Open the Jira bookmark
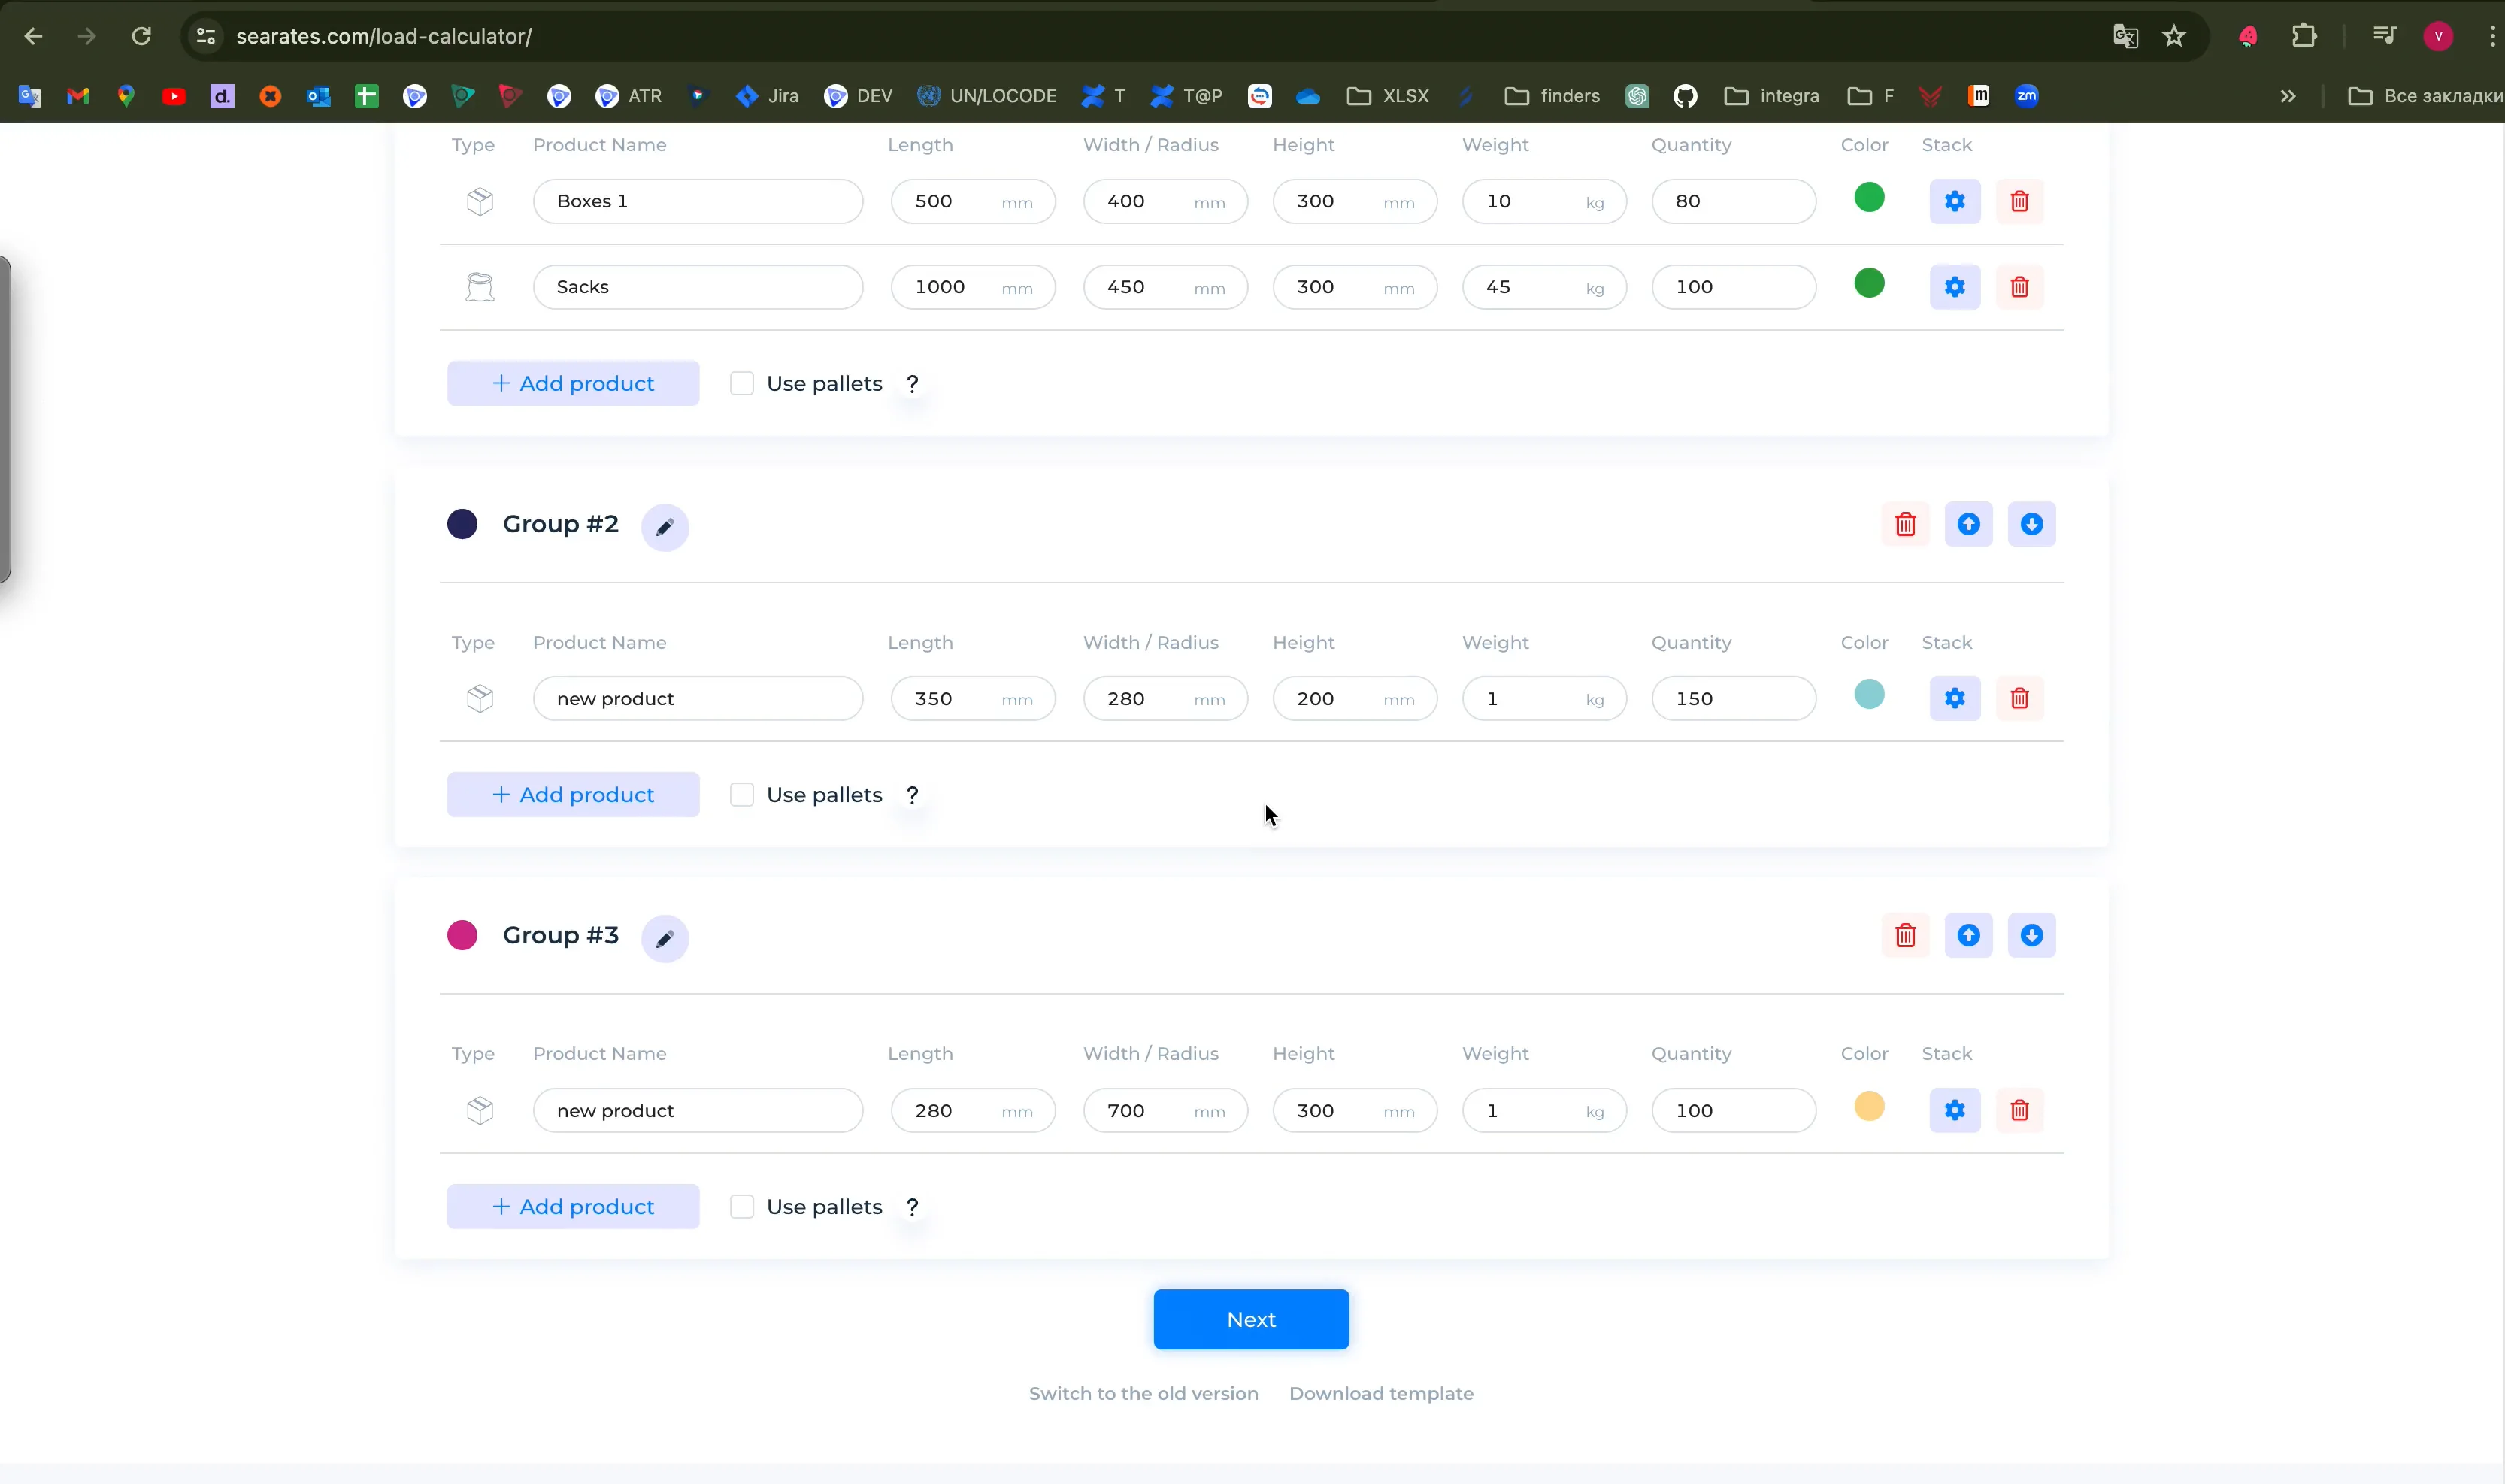 767,96
